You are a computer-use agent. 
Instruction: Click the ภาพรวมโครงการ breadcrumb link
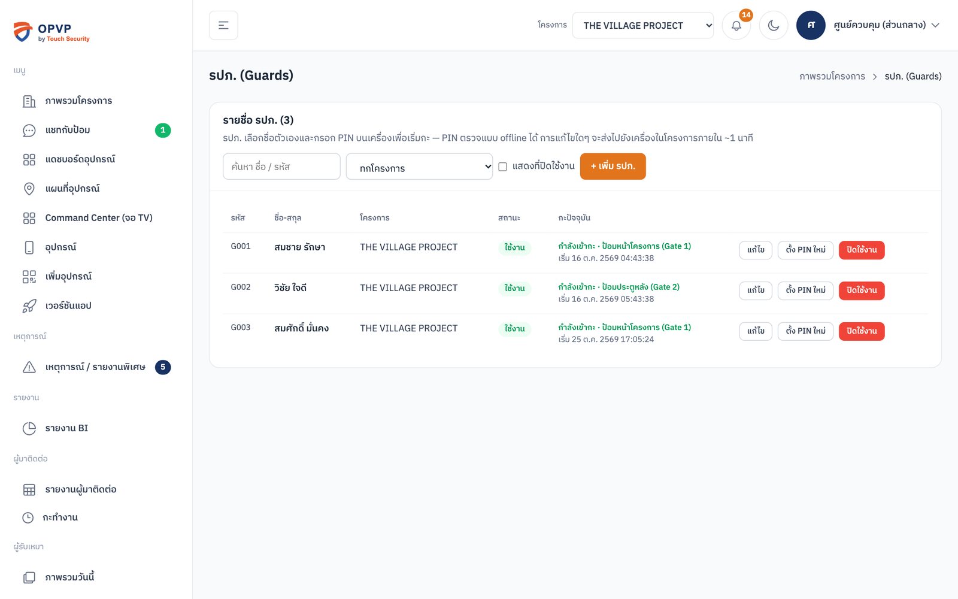pos(832,76)
